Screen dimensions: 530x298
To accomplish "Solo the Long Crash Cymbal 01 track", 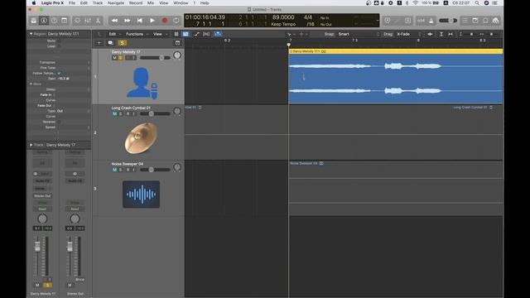I will click(x=121, y=114).
